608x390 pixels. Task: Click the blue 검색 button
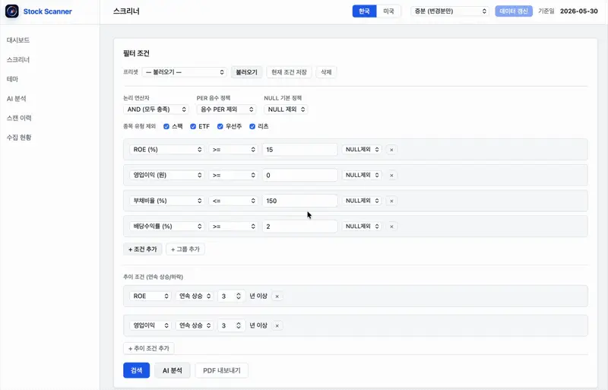point(137,370)
